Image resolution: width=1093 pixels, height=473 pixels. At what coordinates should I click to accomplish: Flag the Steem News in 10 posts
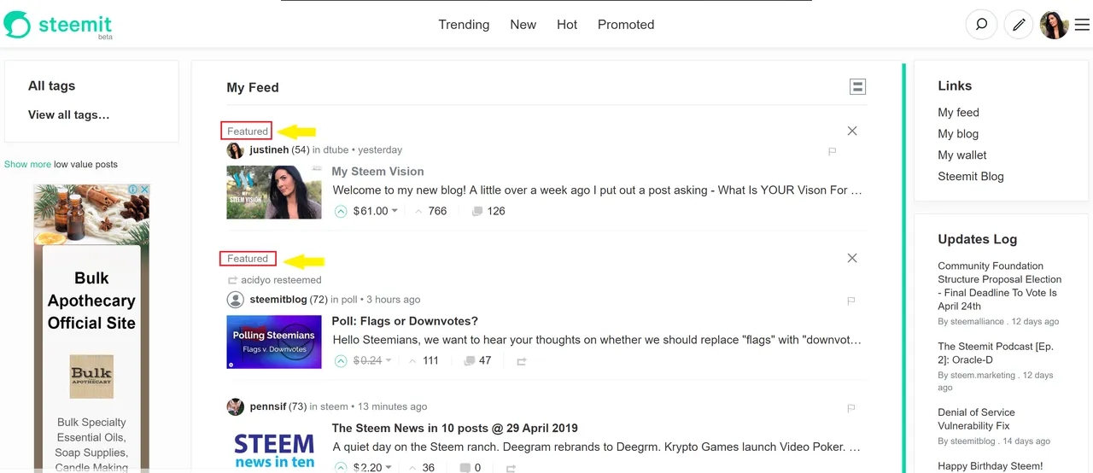coord(850,408)
